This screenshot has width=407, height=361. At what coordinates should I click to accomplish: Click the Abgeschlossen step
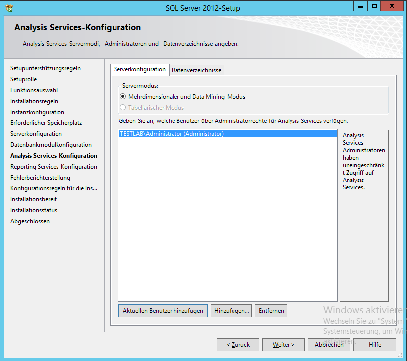[x=30, y=221]
